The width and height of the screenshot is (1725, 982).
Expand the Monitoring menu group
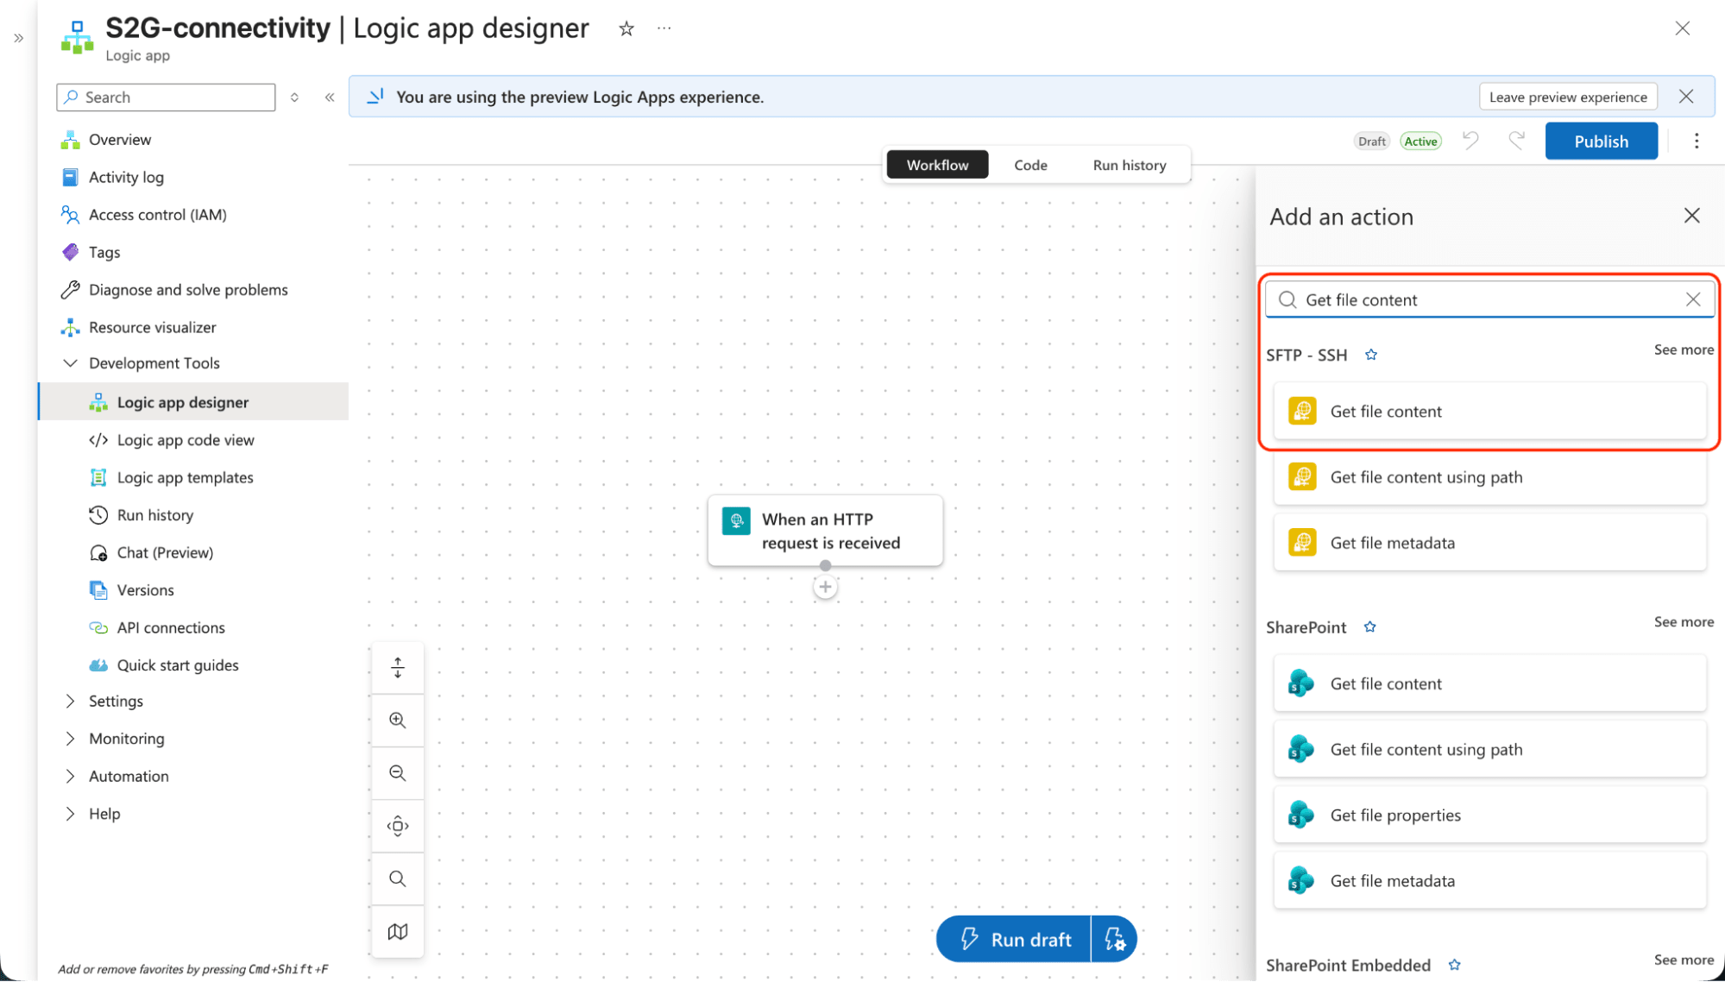70,739
